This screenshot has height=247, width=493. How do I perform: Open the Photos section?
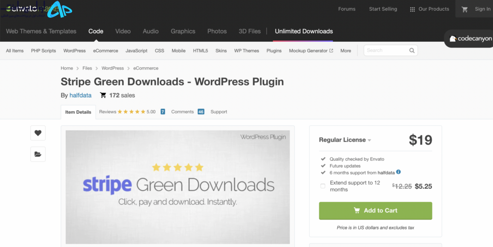coord(217,31)
